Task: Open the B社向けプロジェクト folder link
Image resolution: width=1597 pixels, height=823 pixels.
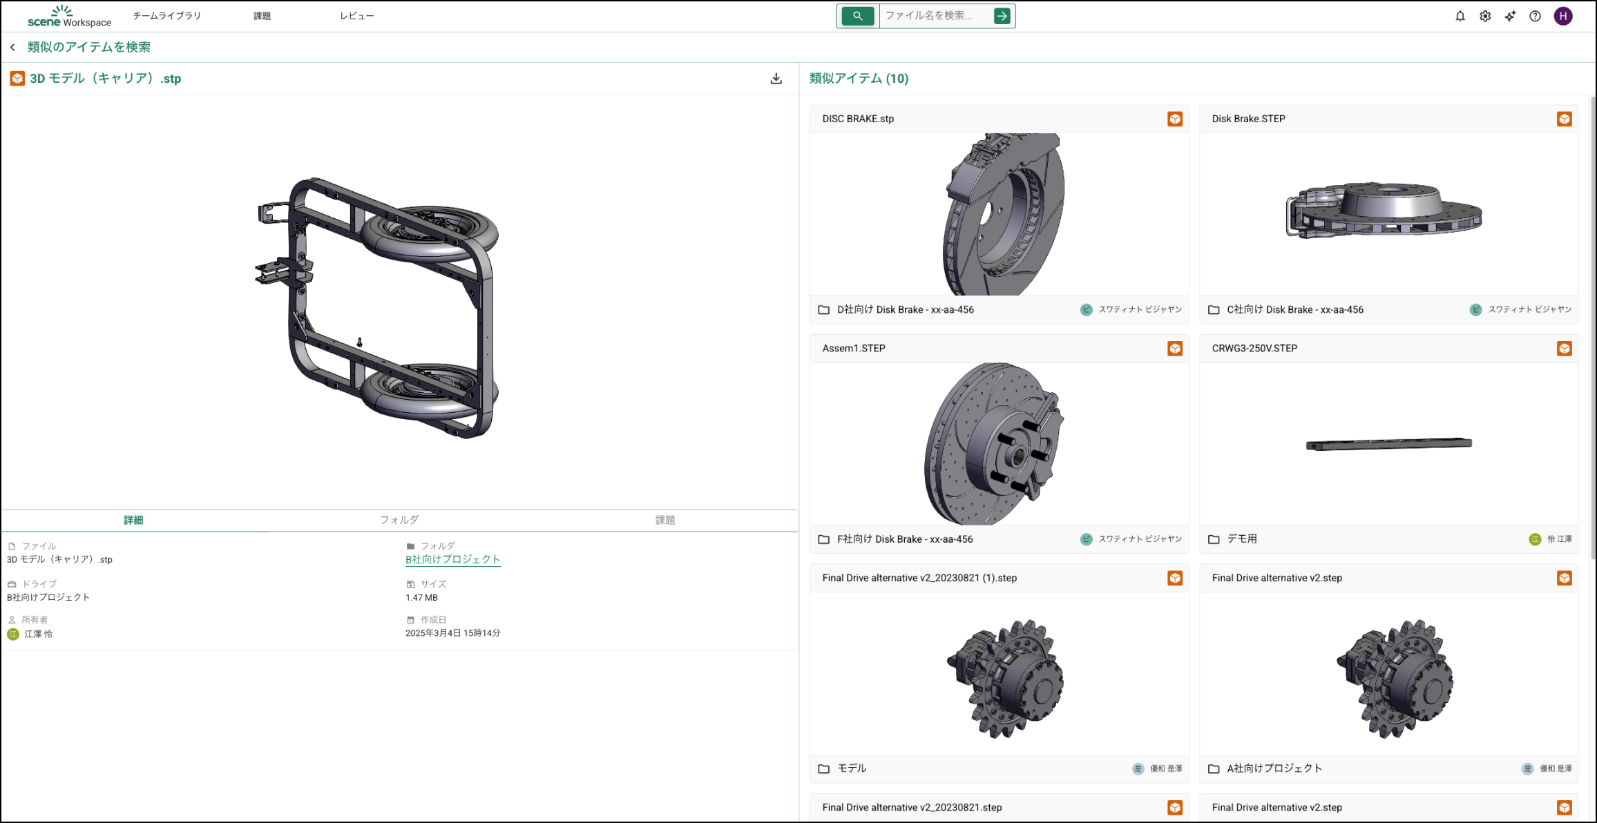Action: pyautogui.click(x=452, y=559)
